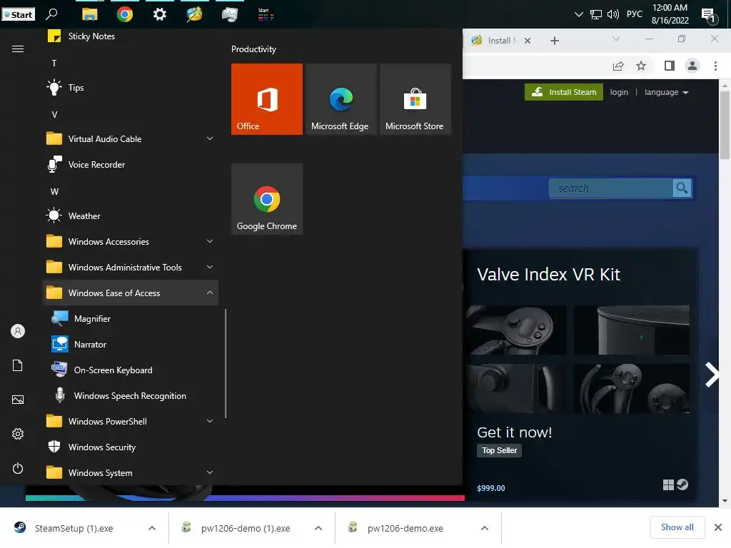Toggle Chrome side panel icon
Screen dimensions: 731x548
(x=670, y=66)
